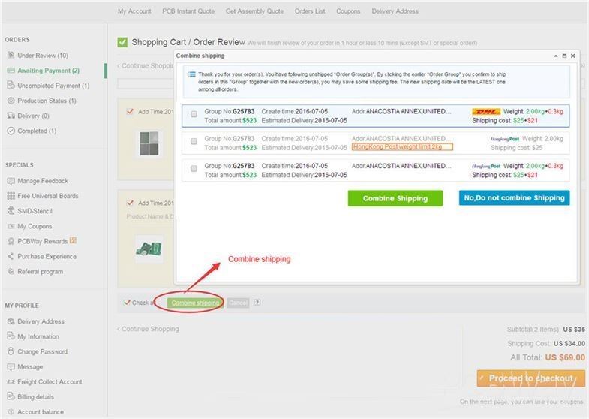Click the HongKong Post logo in third row

click(x=486, y=165)
